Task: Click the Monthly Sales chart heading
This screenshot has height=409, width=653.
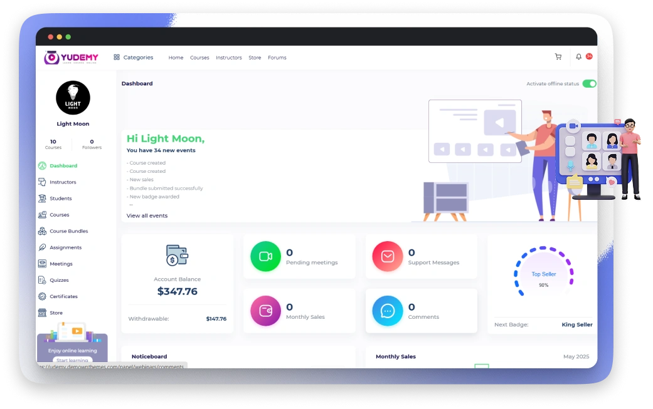Action: pos(396,356)
